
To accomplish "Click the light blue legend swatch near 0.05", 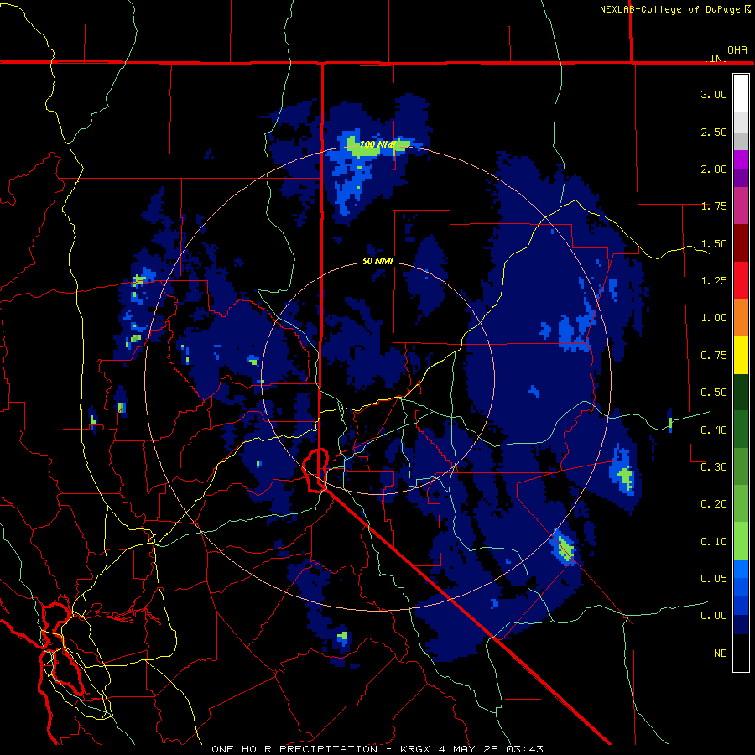I will (741, 569).
